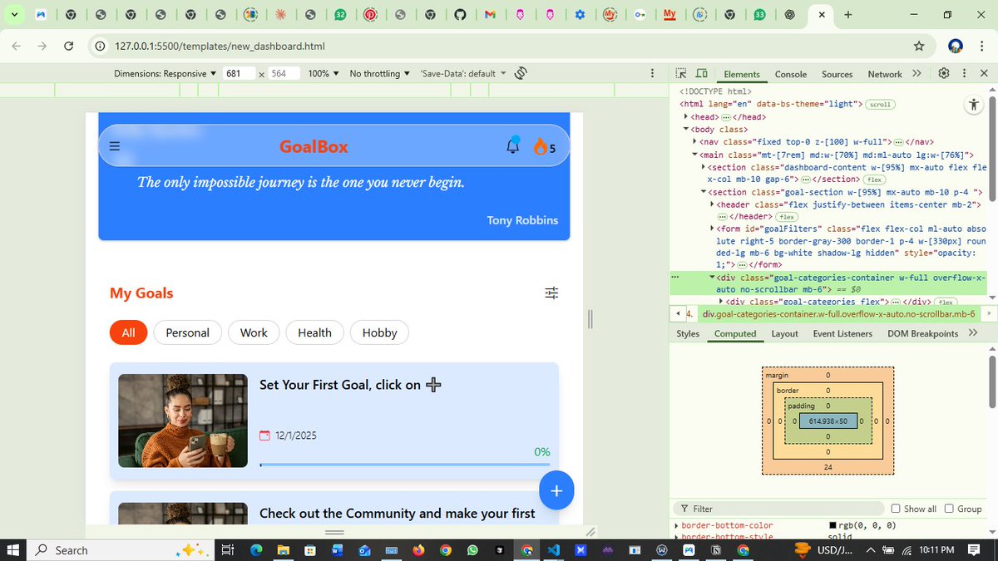
Task: Show more DevTools panels chevron
Action: click(917, 73)
